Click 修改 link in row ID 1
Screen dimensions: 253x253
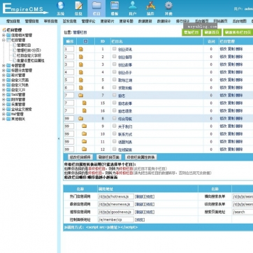(x=223, y=49)
